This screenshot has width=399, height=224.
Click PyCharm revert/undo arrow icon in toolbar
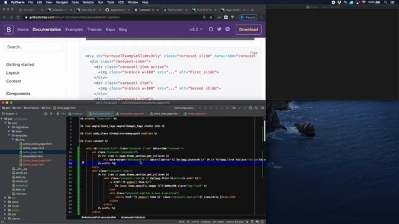coord(256,108)
